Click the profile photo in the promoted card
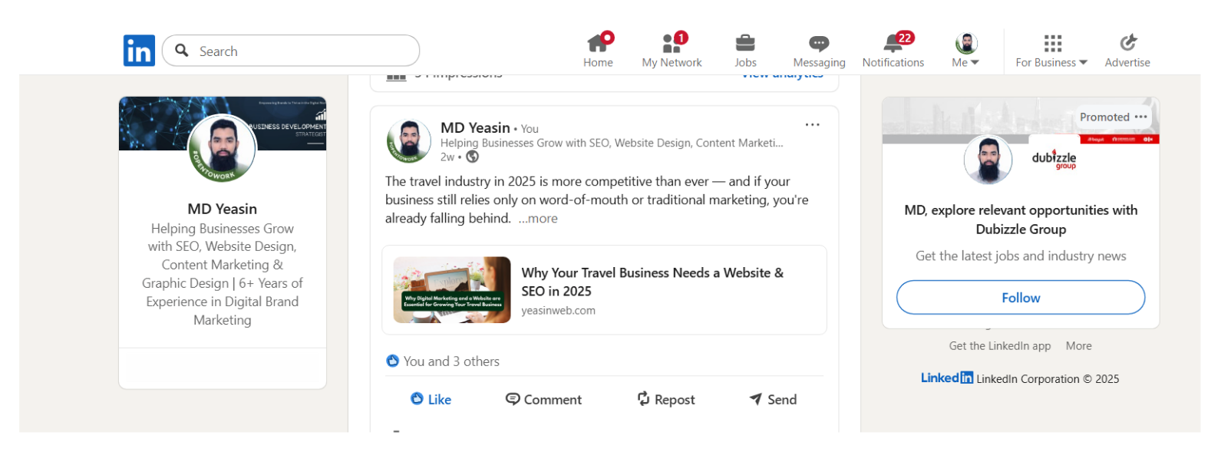 coord(988,160)
